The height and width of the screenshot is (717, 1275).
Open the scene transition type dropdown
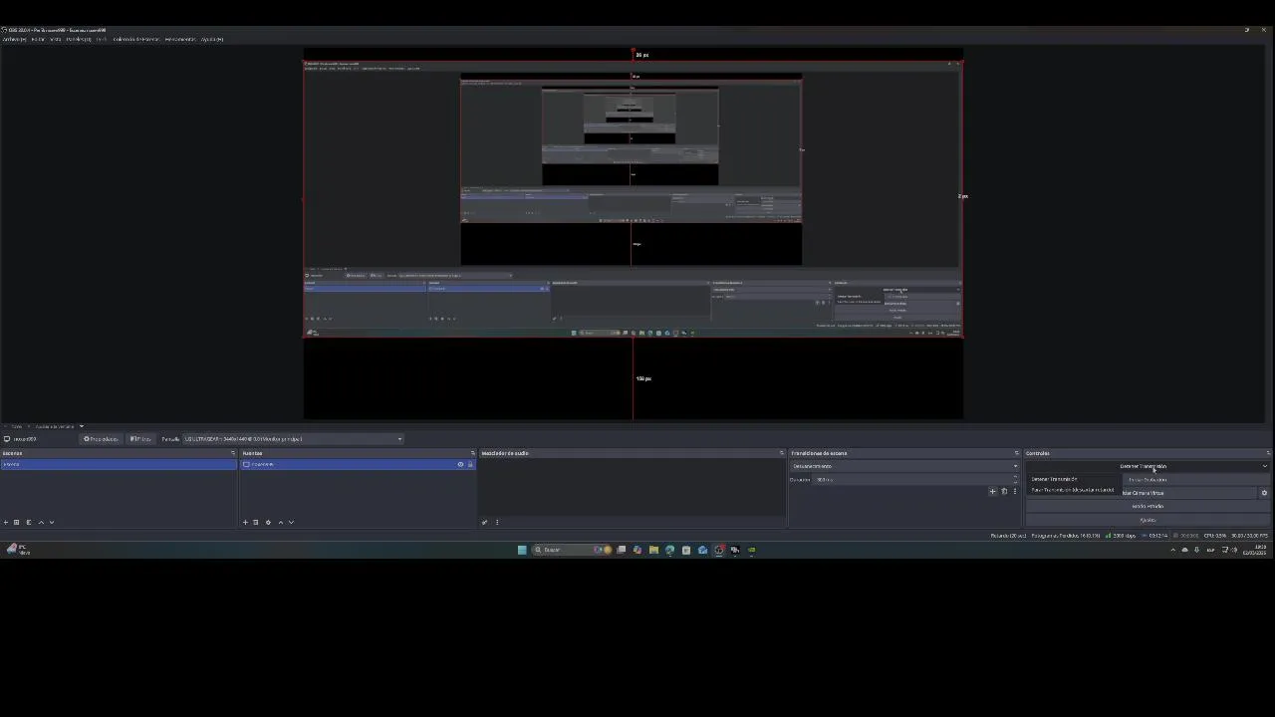(x=905, y=466)
